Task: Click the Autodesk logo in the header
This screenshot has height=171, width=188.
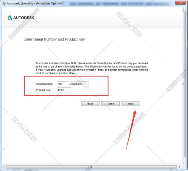Action: tap(21, 18)
